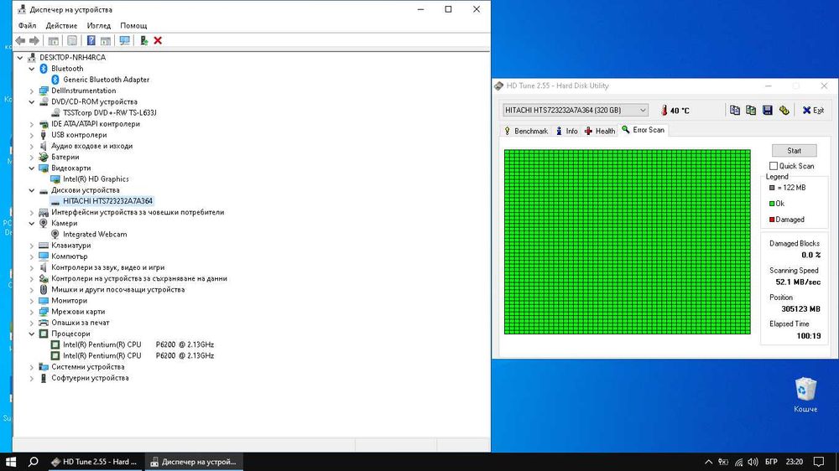Click the Options icon in HD Tune toolbar
The width and height of the screenshot is (839, 471).
(784, 110)
